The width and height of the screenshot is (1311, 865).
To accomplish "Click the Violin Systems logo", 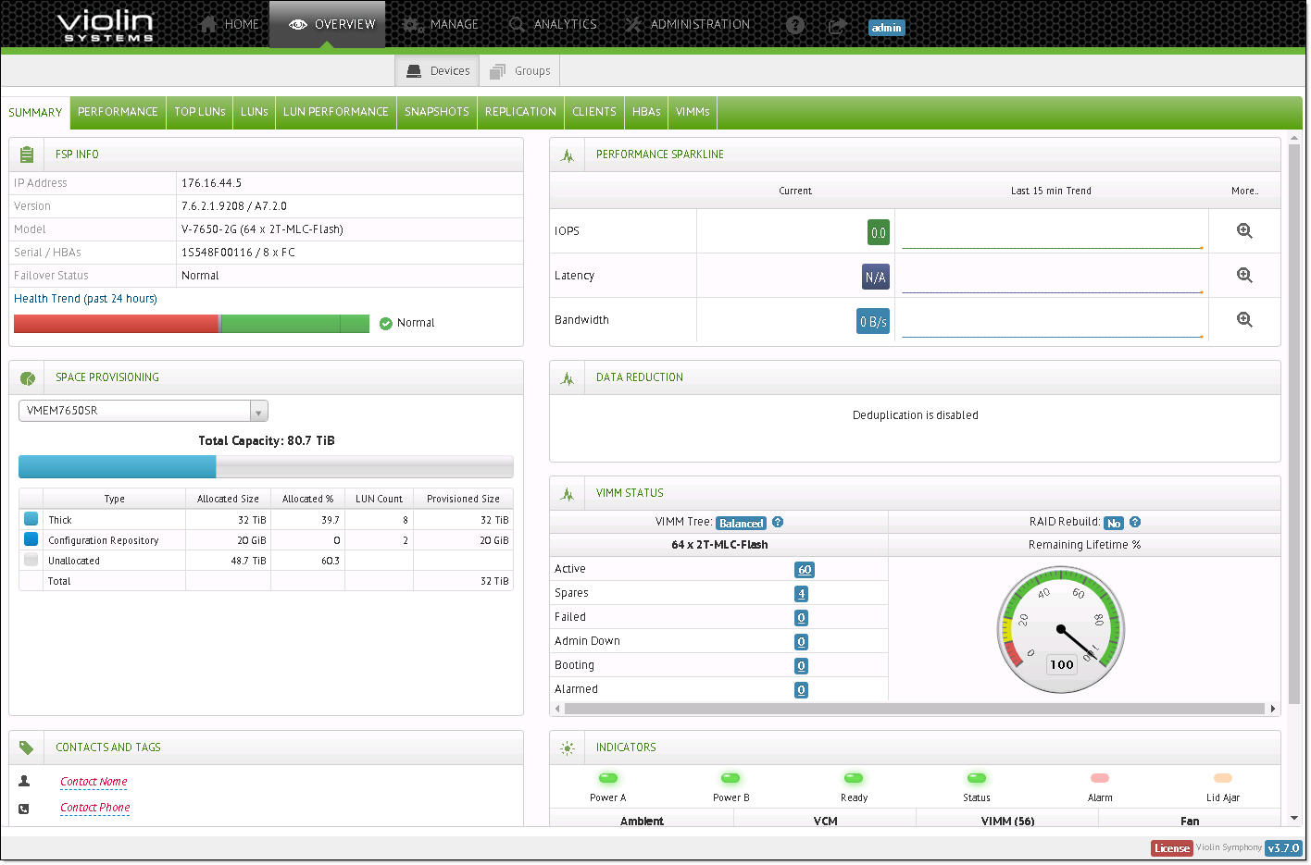I will click(106, 25).
